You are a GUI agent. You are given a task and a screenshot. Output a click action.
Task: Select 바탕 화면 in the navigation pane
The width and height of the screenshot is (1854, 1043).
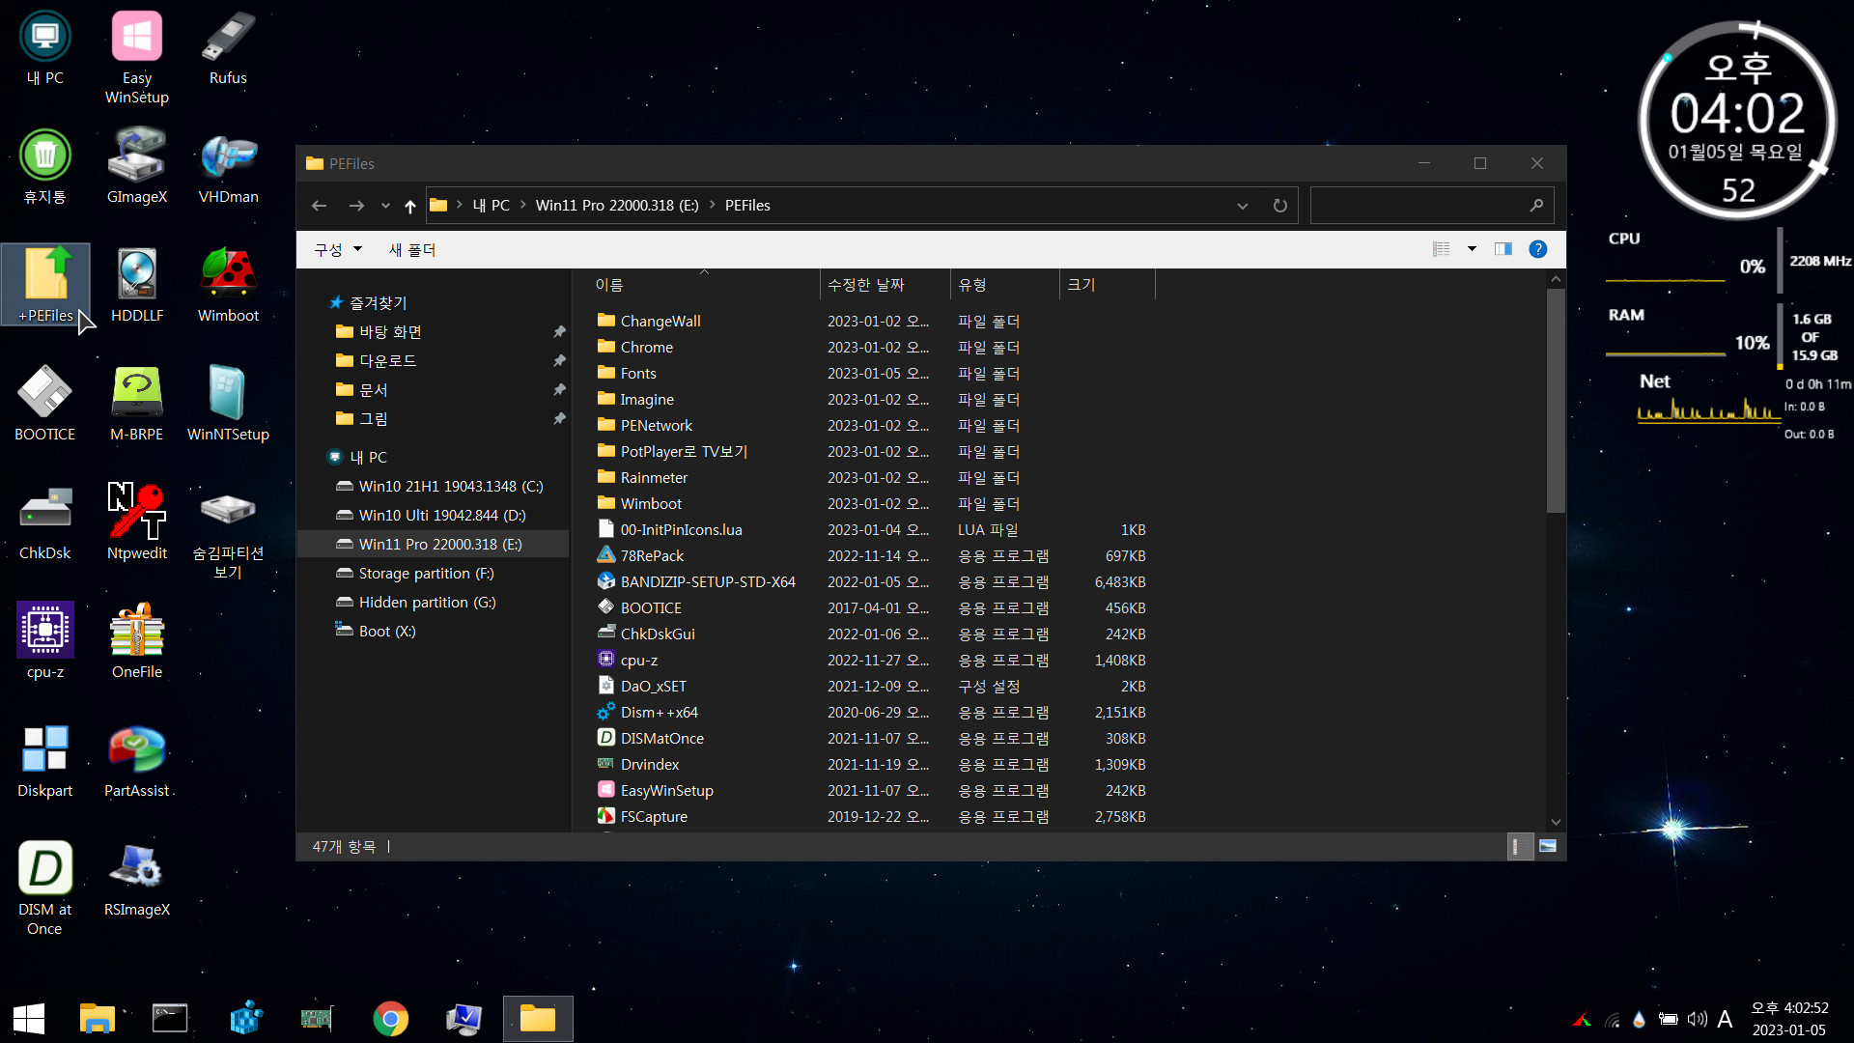click(390, 331)
